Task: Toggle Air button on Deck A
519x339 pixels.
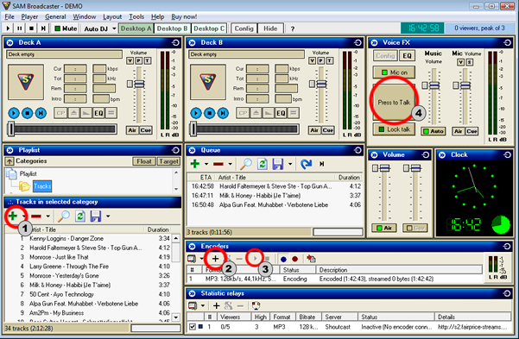Action: coord(132,130)
